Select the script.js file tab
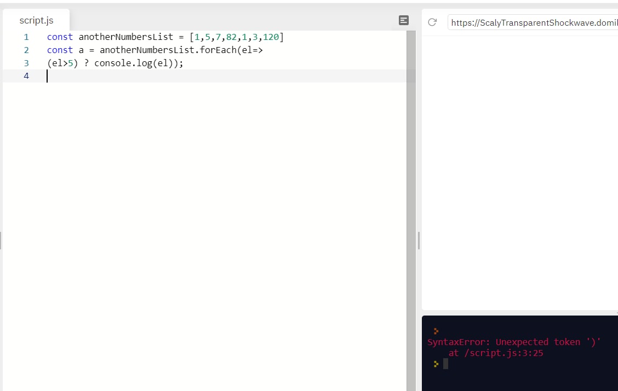 [36, 20]
